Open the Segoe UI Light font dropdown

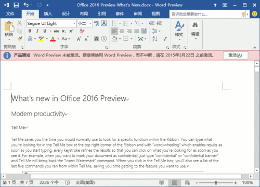tap(74, 23)
